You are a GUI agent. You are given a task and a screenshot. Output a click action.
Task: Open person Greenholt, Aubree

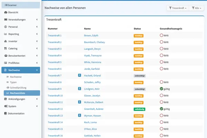94,109
